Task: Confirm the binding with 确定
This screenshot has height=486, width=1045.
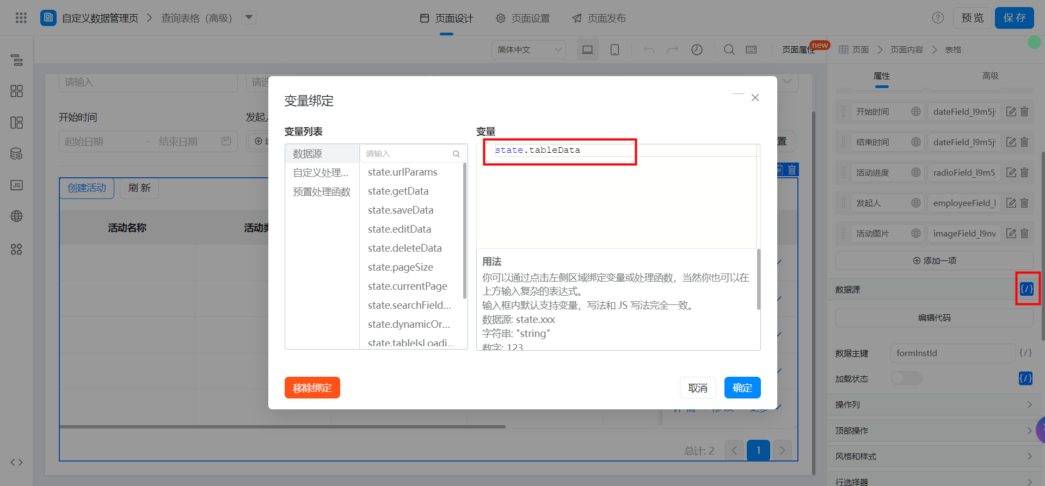Action: coord(742,388)
